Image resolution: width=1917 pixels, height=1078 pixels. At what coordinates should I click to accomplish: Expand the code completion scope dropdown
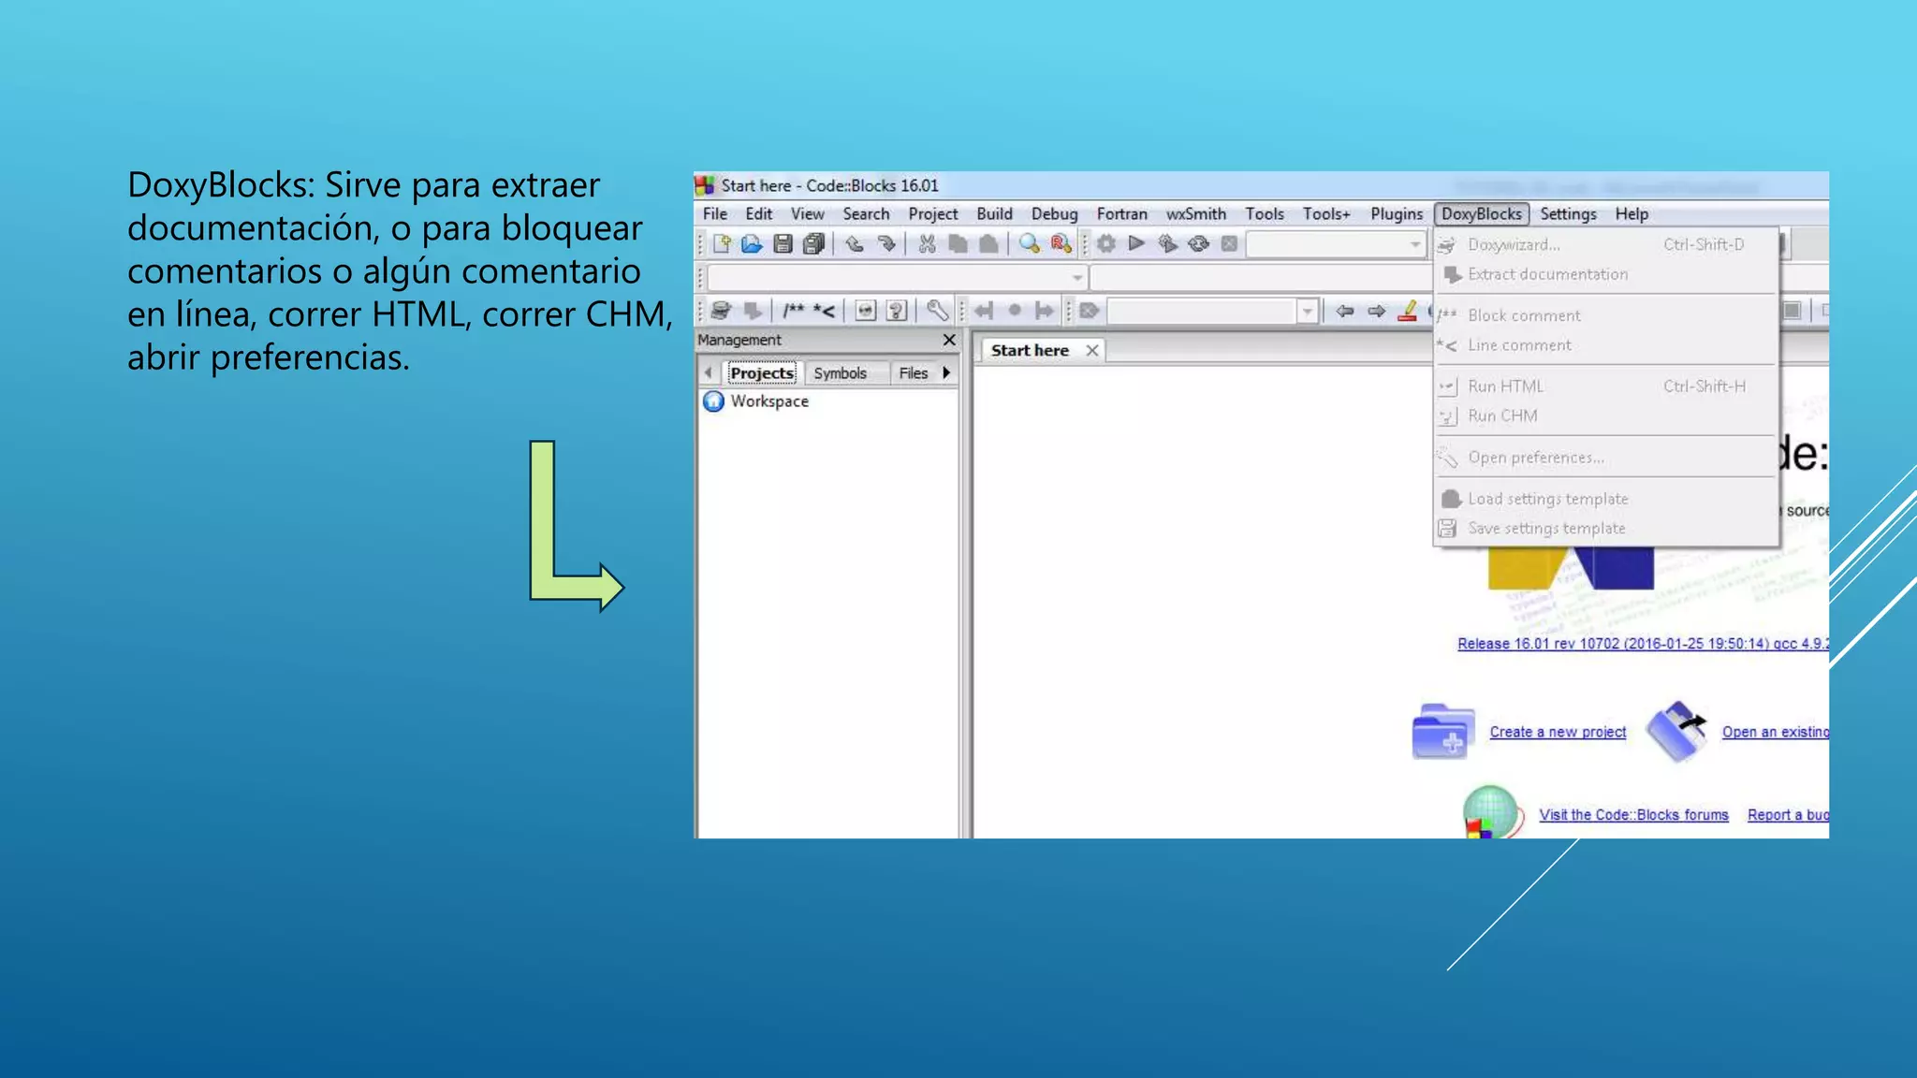click(x=1077, y=278)
